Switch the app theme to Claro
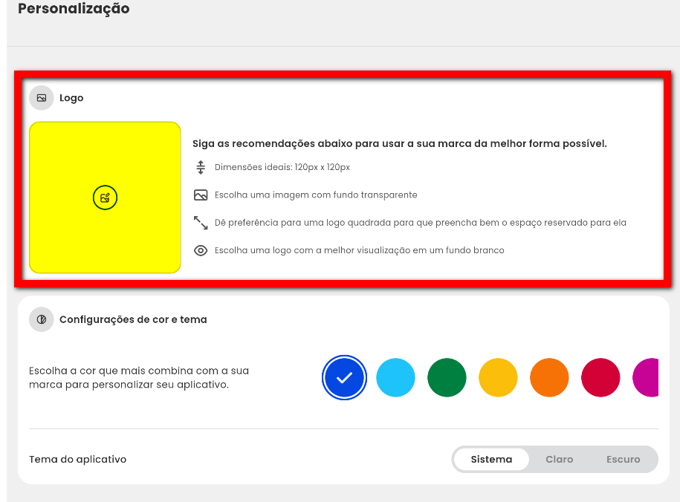 [x=559, y=460]
